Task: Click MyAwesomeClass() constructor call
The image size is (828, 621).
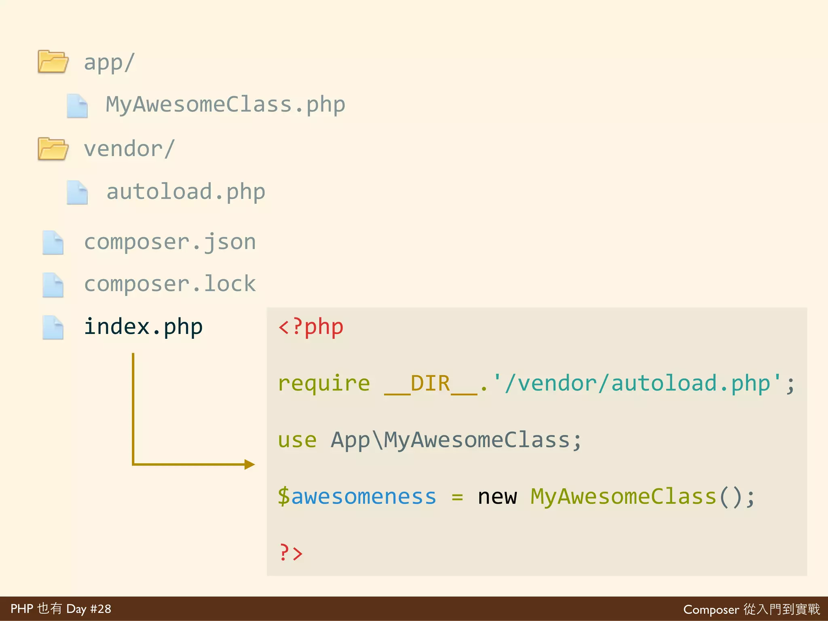Action: pos(636,497)
